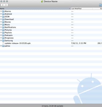This screenshot has height=107, width=102.
Task: Close the window with the first title button
Action: pos(1,1)
